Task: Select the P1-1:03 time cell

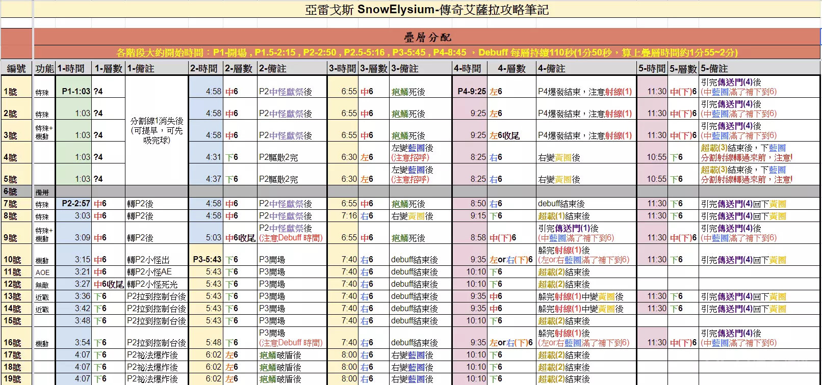Action: coord(74,92)
